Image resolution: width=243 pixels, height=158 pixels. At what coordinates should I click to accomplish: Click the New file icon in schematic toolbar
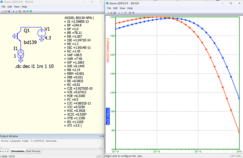[2, 12]
